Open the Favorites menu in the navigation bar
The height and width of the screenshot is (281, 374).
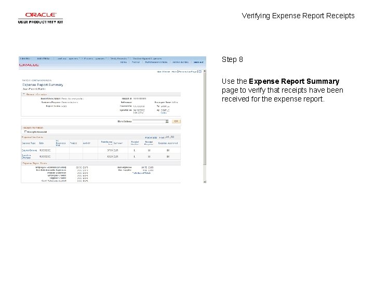25,58
